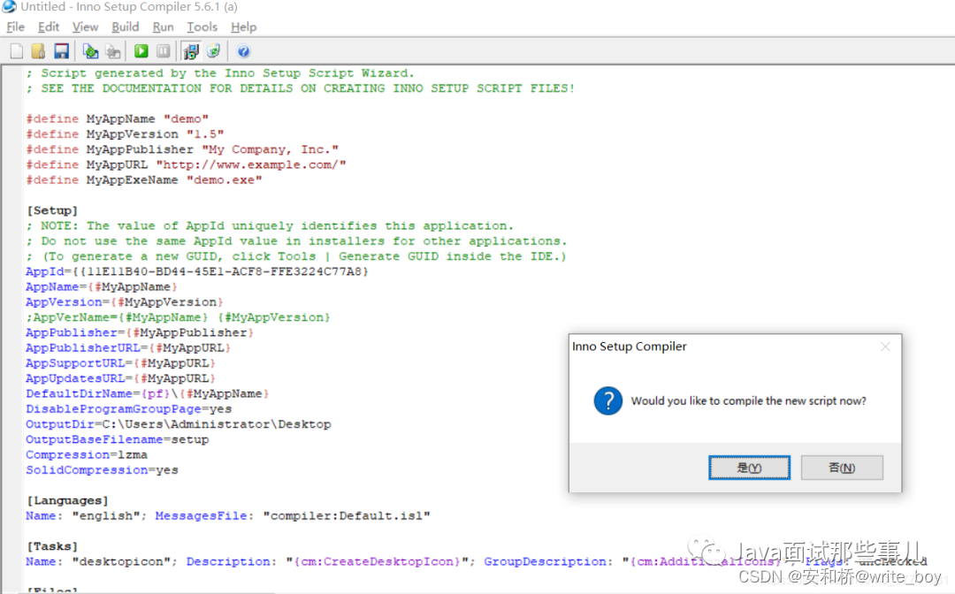Image resolution: width=955 pixels, height=594 pixels.
Task: Click the 'To generate a new GUID' comment
Action: 296,256
